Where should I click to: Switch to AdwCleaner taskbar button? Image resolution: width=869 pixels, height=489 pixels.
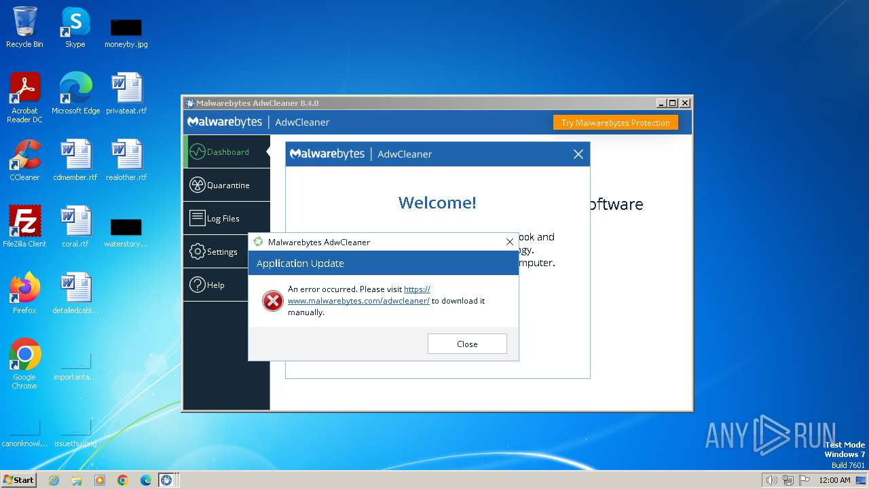click(x=166, y=480)
